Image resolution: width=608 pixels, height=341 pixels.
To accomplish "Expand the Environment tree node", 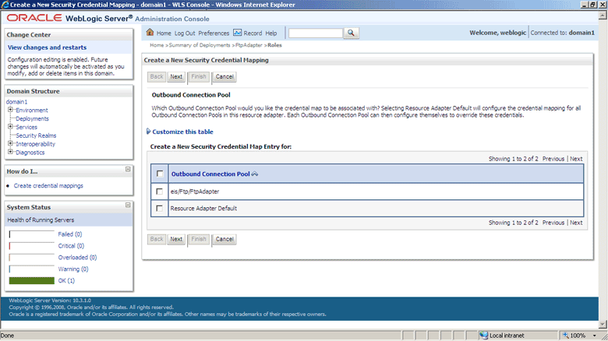I will (x=10, y=110).
